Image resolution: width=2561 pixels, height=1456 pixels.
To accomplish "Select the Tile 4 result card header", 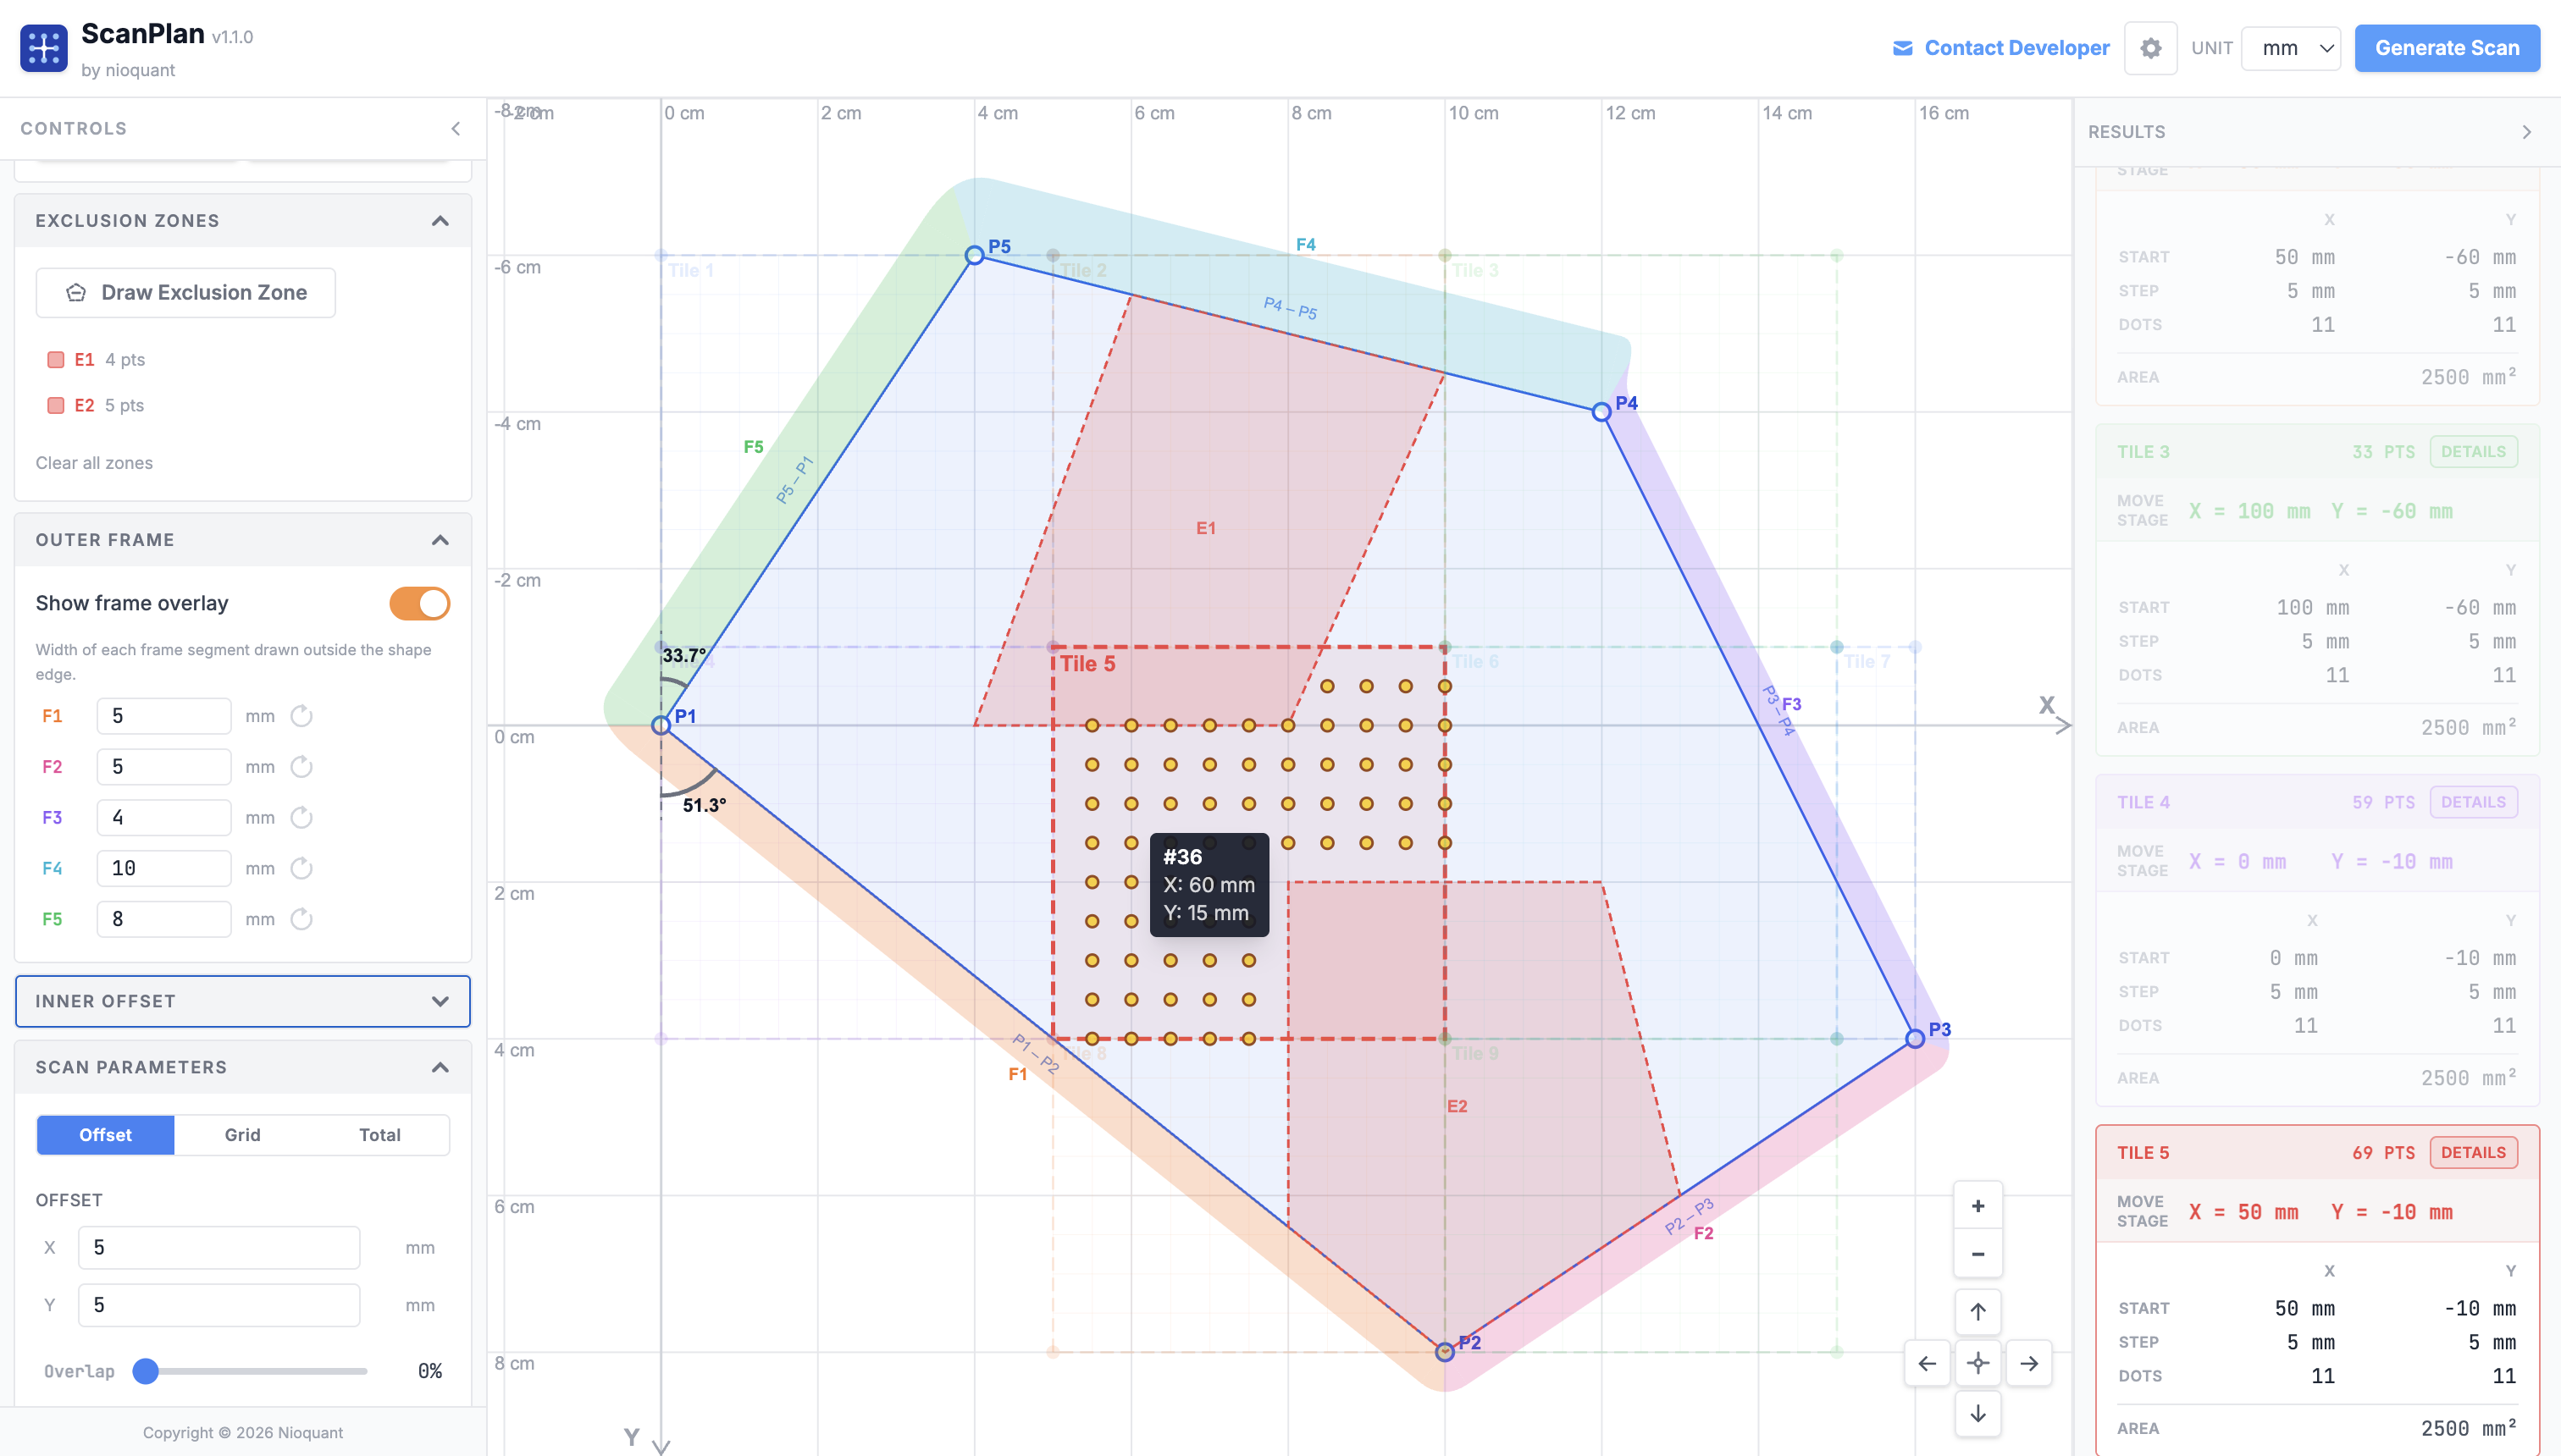I will [2317, 802].
